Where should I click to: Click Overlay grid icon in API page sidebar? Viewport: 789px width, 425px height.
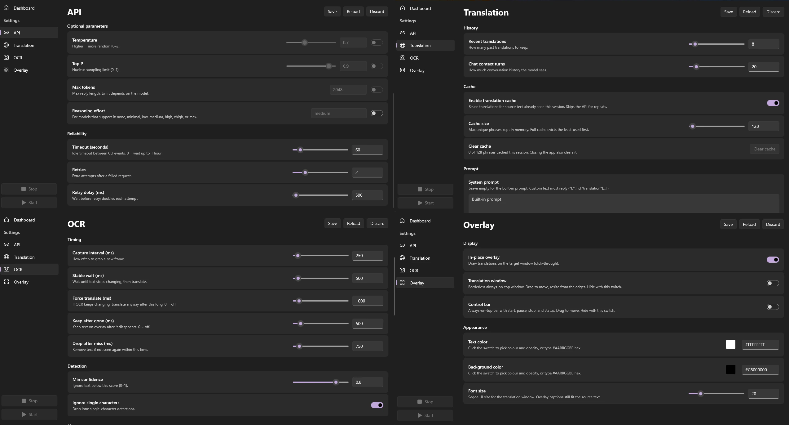(x=6, y=70)
